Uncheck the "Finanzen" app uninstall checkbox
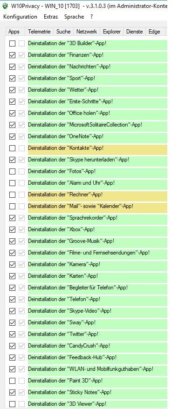Viewport: 171px width, 409px height. click(x=12, y=55)
